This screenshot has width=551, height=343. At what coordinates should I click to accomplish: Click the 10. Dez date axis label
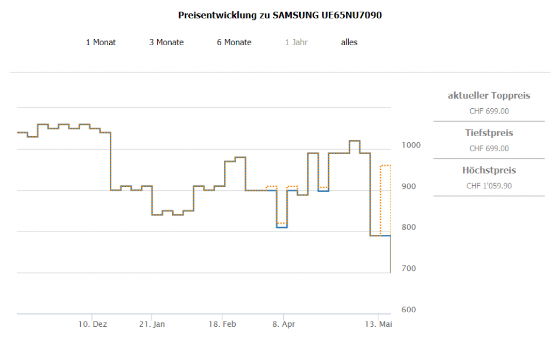pyautogui.click(x=93, y=325)
